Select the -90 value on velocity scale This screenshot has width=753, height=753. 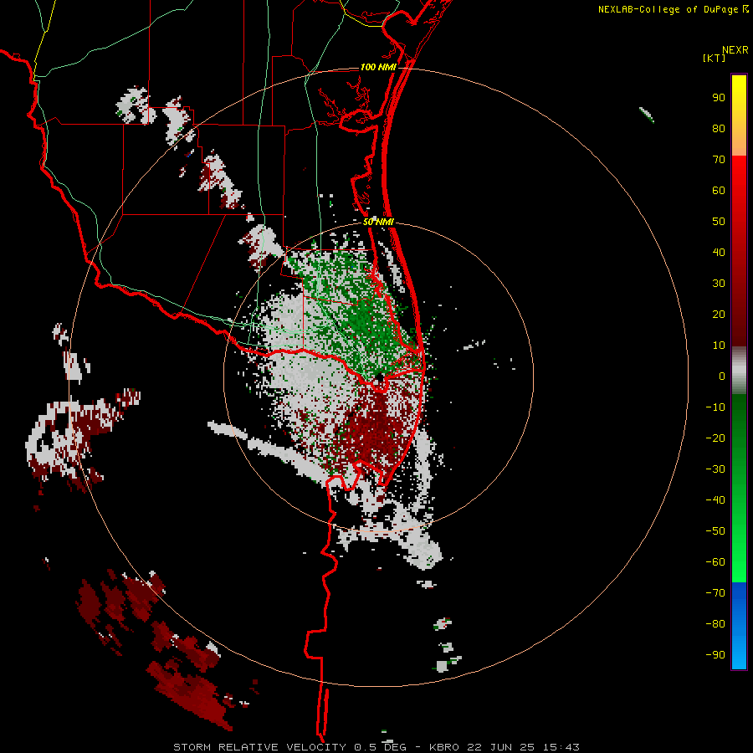coord(715,654)
